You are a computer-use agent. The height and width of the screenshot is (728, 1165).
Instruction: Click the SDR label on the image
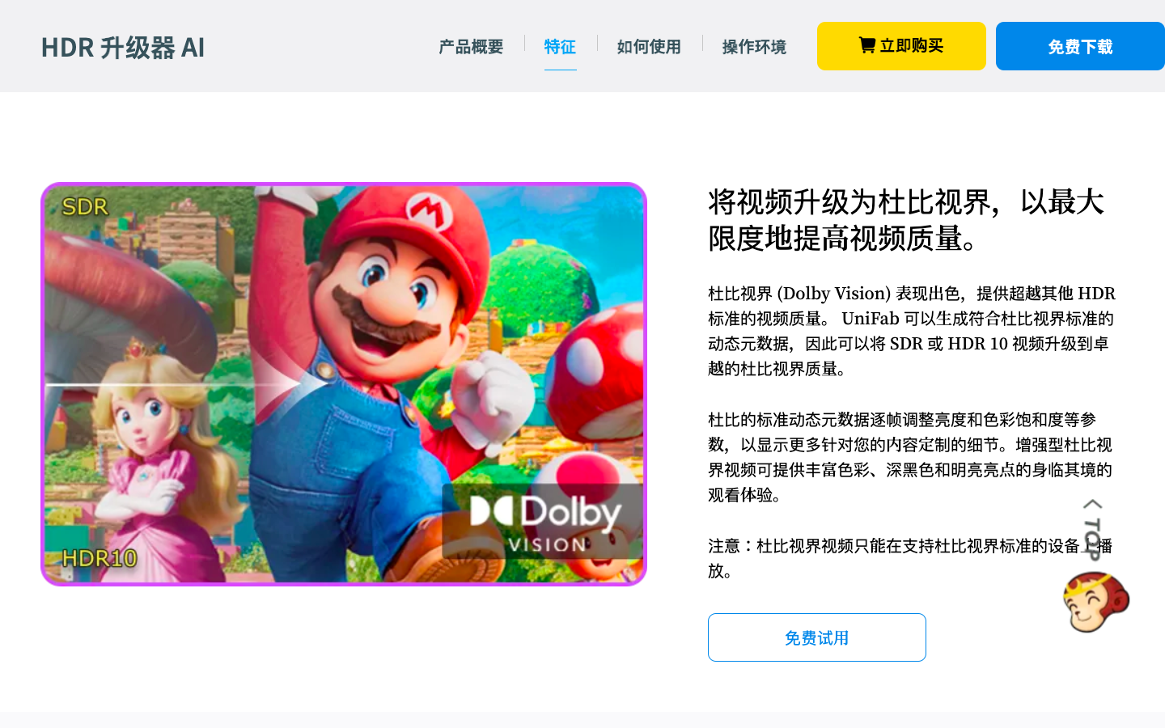(85, 207)
